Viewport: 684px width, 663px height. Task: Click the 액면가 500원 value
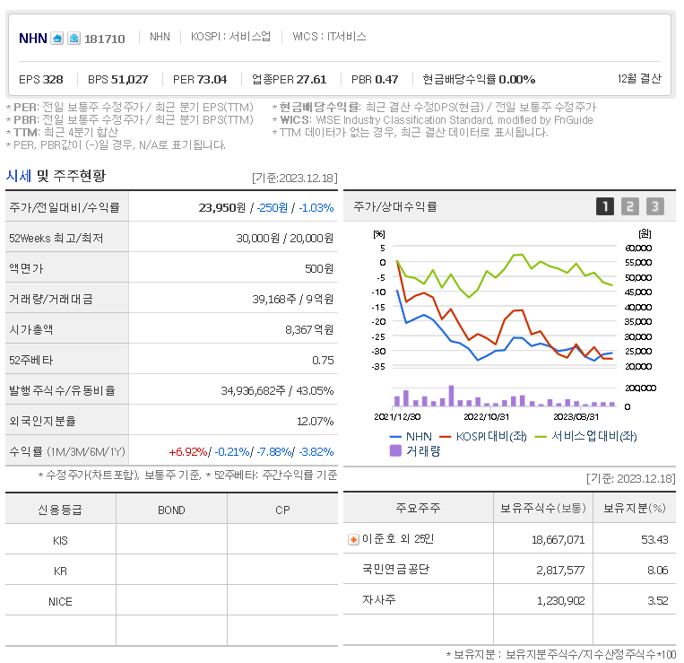319,269
